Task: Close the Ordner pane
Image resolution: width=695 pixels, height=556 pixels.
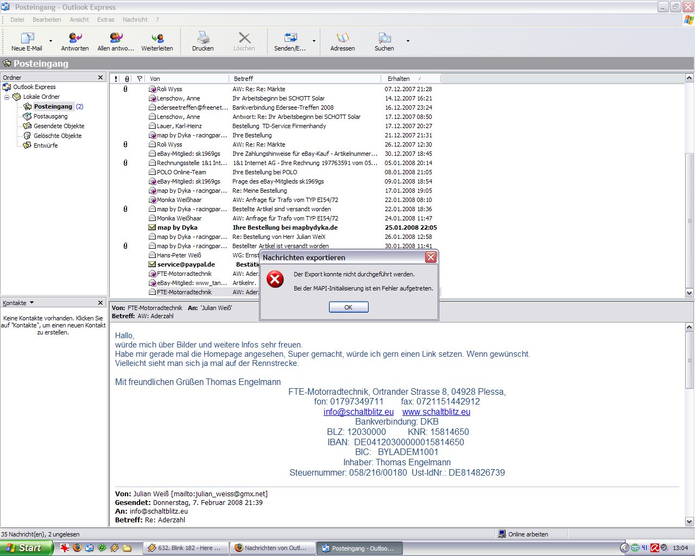Action: coord(100,78)
